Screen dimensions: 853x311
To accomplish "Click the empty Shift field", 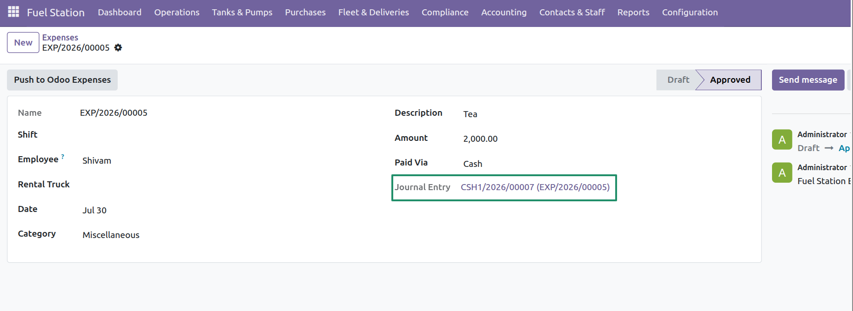I will 228,135.
